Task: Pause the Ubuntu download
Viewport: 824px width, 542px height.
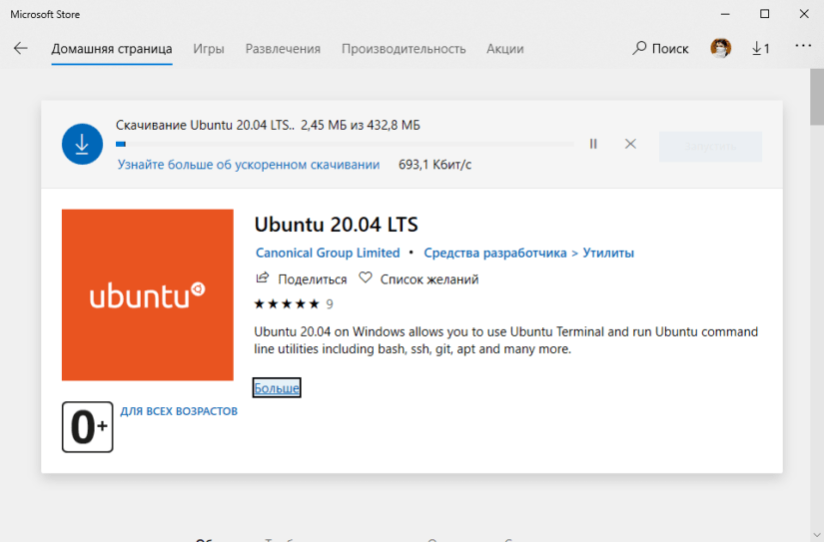Action: tap(593, 144)
